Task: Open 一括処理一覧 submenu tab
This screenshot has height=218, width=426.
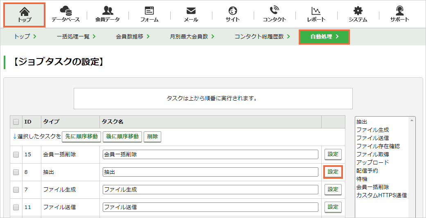Action: (76, 36)
